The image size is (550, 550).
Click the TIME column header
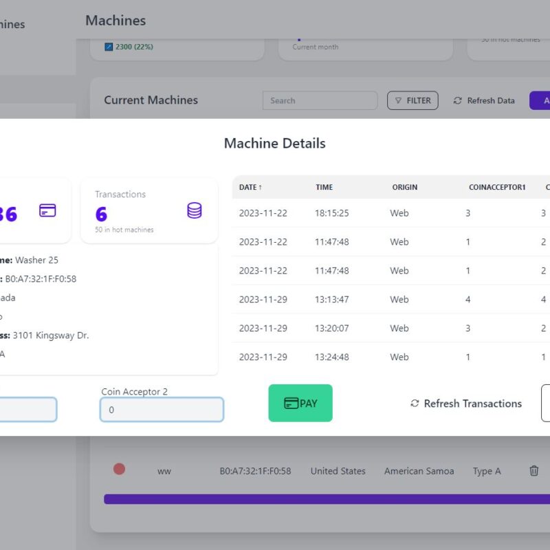pyautogui.click(x=324, y=187)
